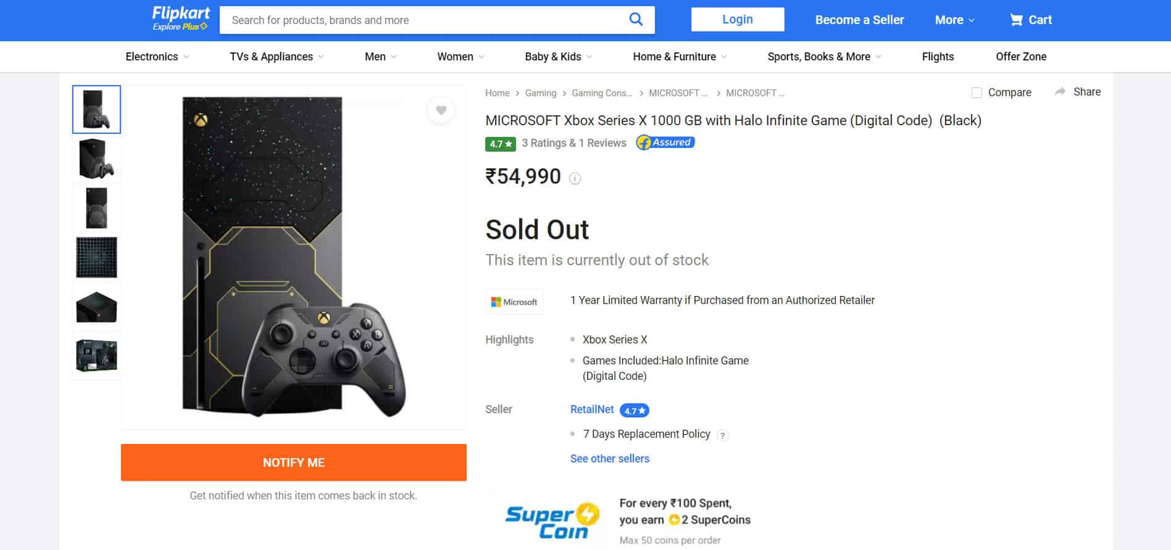The height and width of the screenshot is (550, 1171).
Task: Click the search magnifier icon
Action: click(x=635, y=19)
